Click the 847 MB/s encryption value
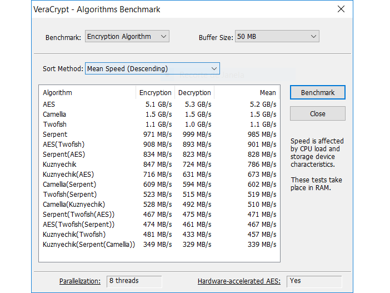The width and height of the screenshot is (390, 293). (x=157, y=165)
